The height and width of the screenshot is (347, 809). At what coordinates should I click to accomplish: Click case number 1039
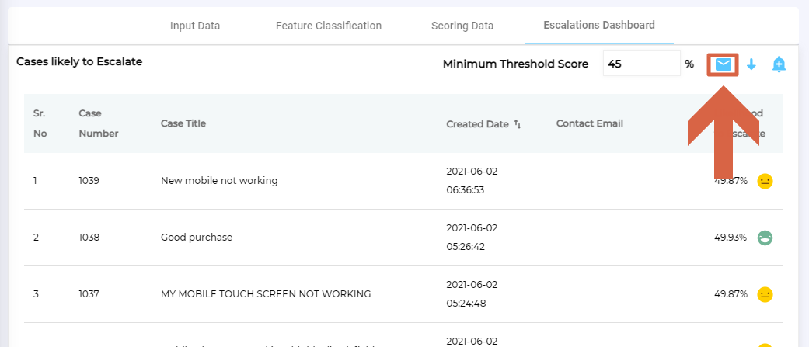coord(89,180)
